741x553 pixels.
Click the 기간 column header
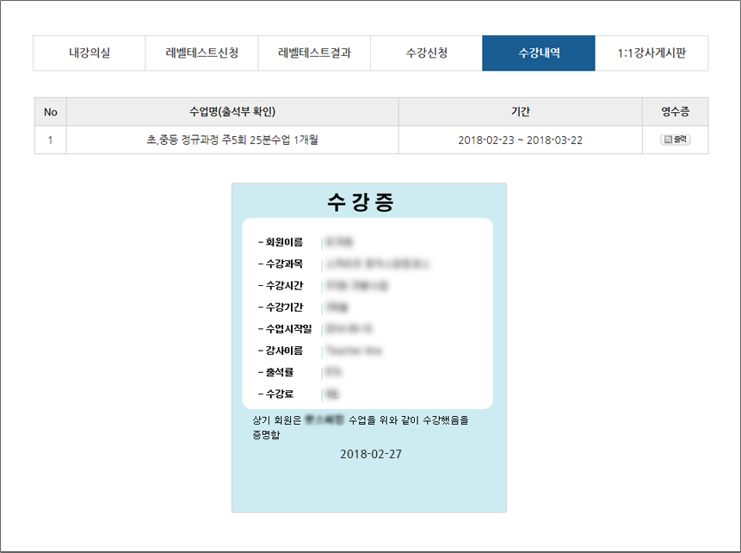(520, 112)
